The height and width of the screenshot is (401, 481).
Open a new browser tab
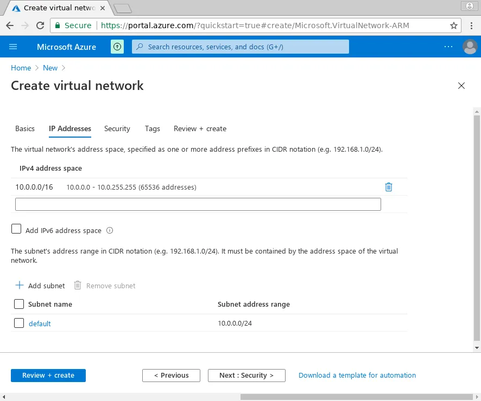[123, 8]
